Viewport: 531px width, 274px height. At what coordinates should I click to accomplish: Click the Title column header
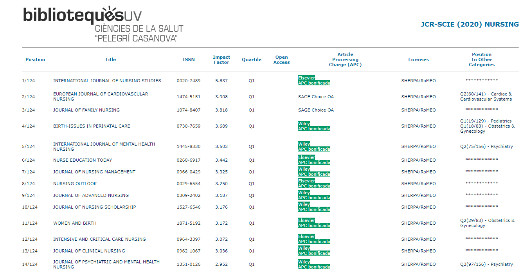point(111,59)
